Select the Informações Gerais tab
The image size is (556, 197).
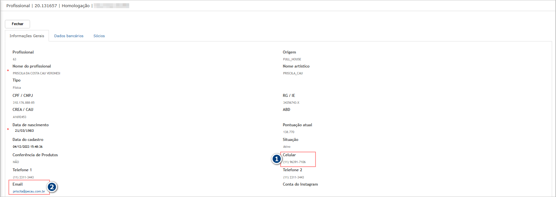click(x=27, y=36)
